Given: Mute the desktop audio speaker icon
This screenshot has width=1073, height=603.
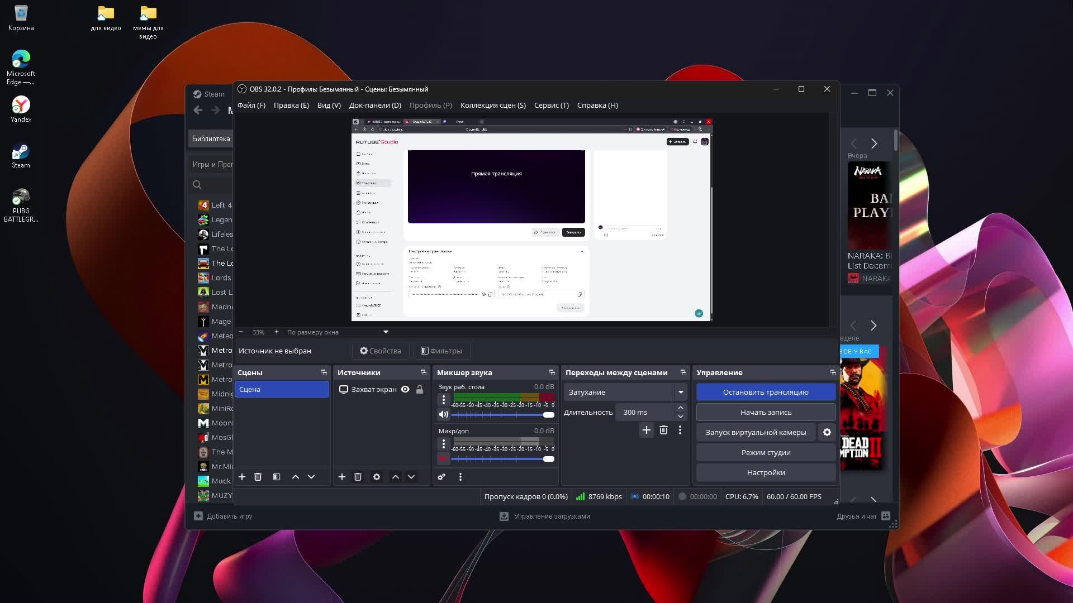Looking at the screenshot, I should [x=444, y=414].
